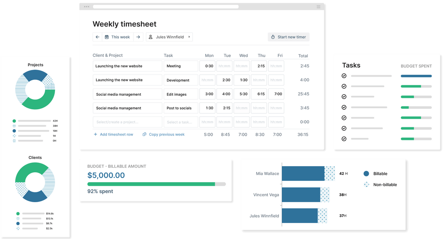Click the Monday time field on Meeting row
This screenshot has width=443, height=239.
[x=208, y=66]
